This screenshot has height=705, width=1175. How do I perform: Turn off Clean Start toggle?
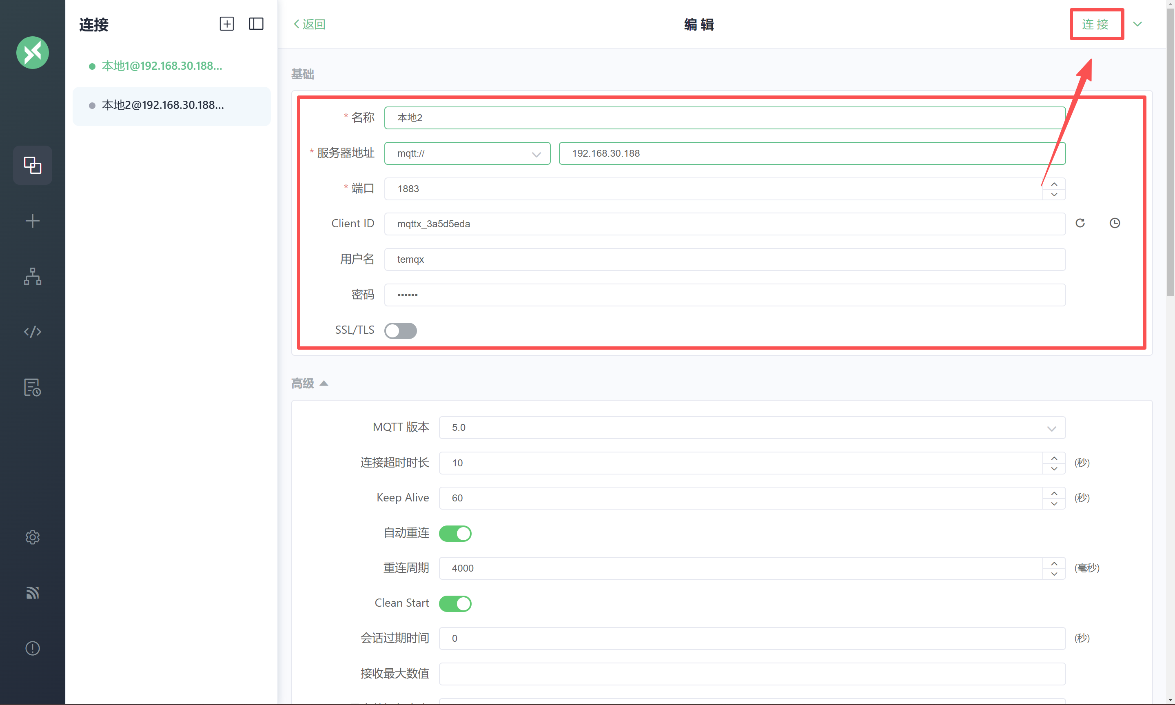click(x=455, y=603)
